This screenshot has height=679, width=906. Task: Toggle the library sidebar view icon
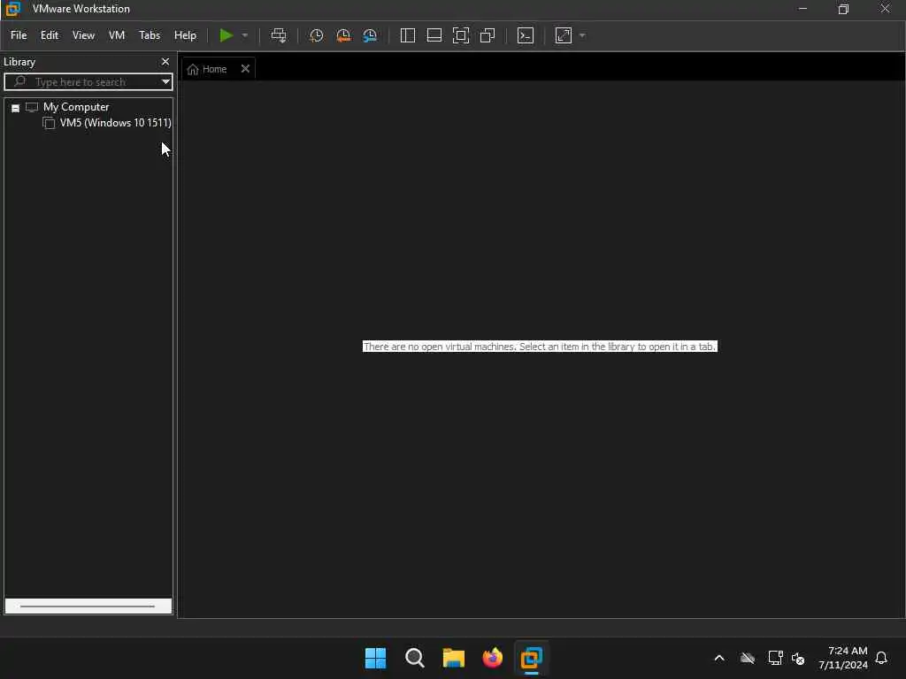407,35
